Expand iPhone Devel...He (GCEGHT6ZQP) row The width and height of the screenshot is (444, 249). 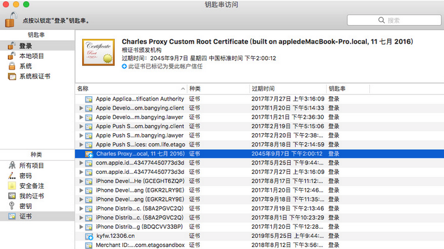81,181
